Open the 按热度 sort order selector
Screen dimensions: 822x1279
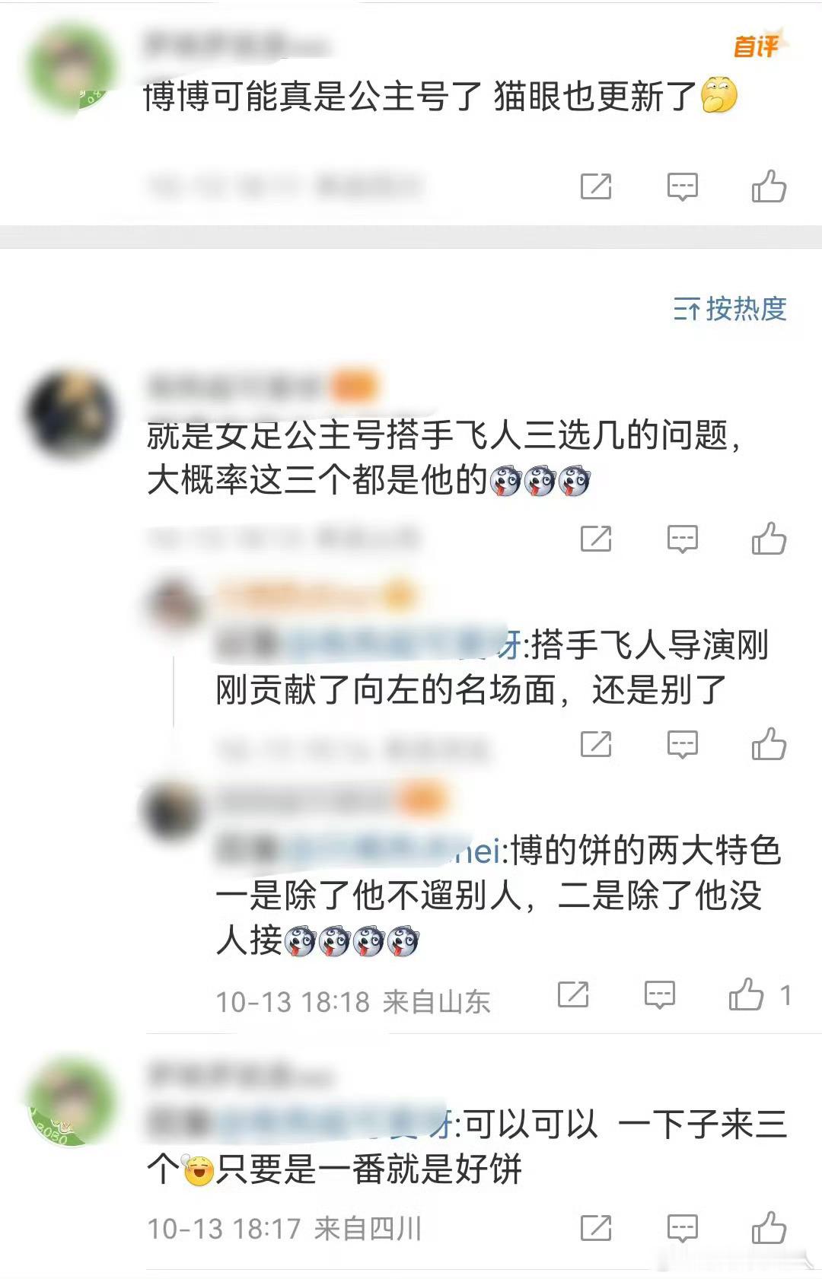[x=730, y=308]
